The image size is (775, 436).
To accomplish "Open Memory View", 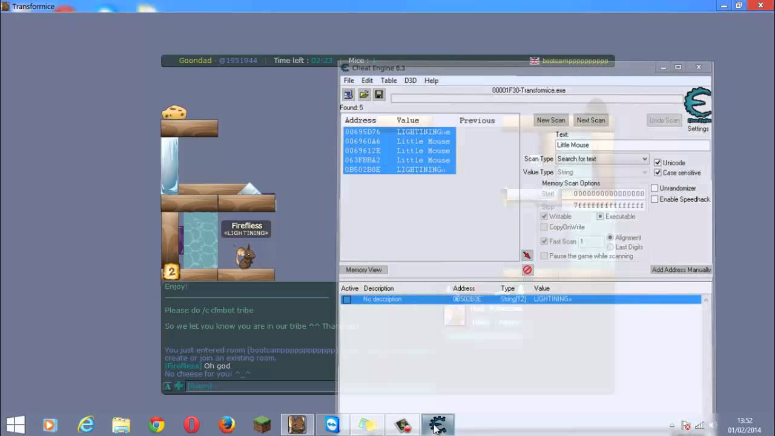I will 364,269.
